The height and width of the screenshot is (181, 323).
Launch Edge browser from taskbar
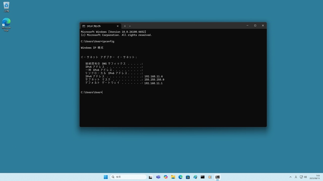(180, 177)
